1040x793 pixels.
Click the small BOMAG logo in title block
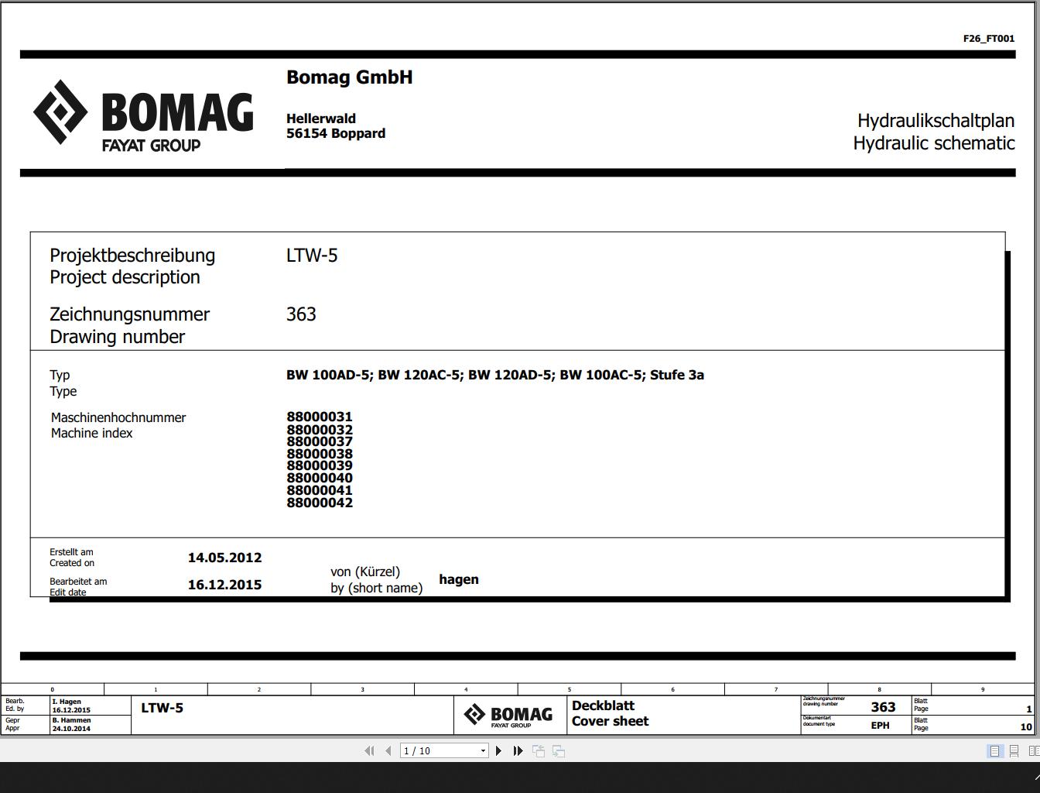508,715
